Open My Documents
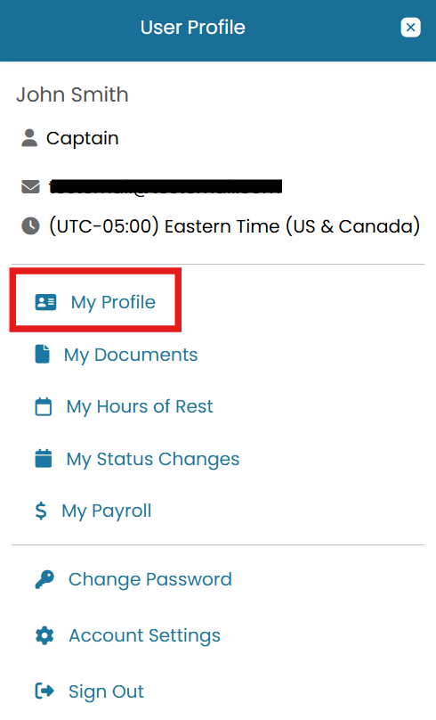436x720 pixels. [x=131, y=355]
